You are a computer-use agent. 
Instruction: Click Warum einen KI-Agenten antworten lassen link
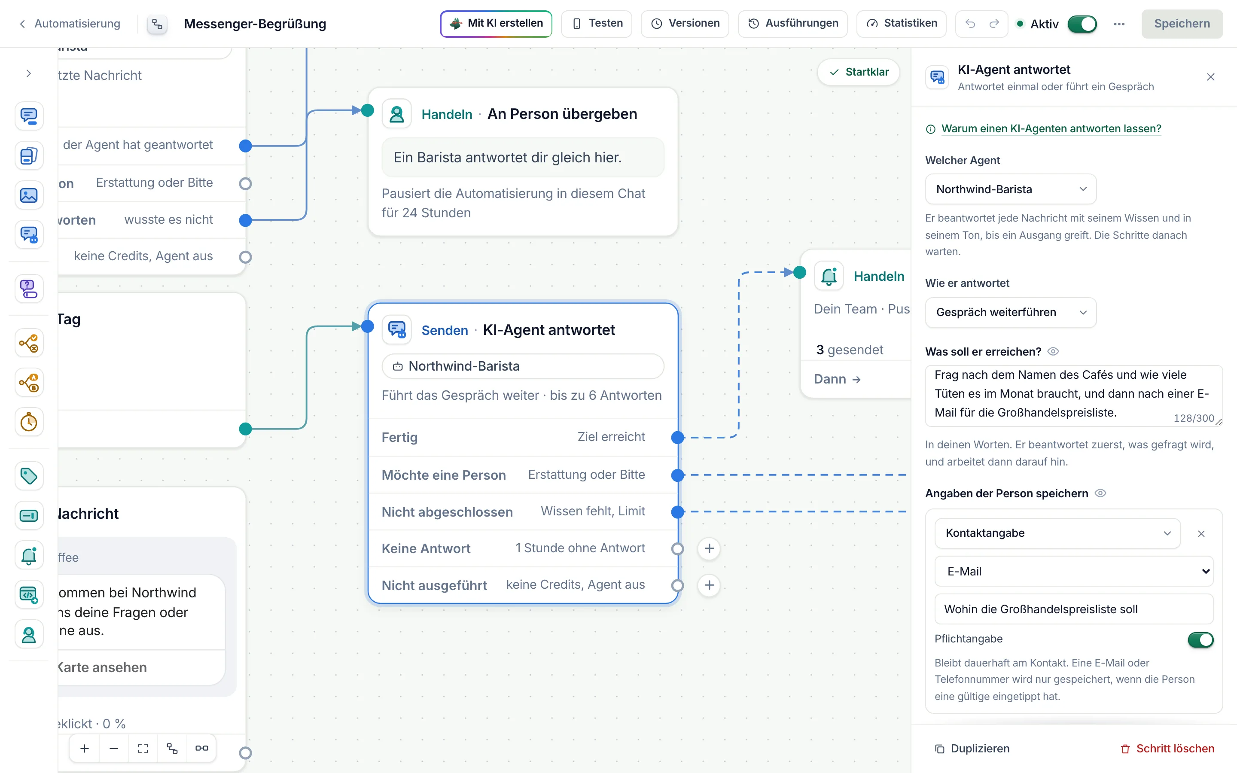(x=1051, y=129)
